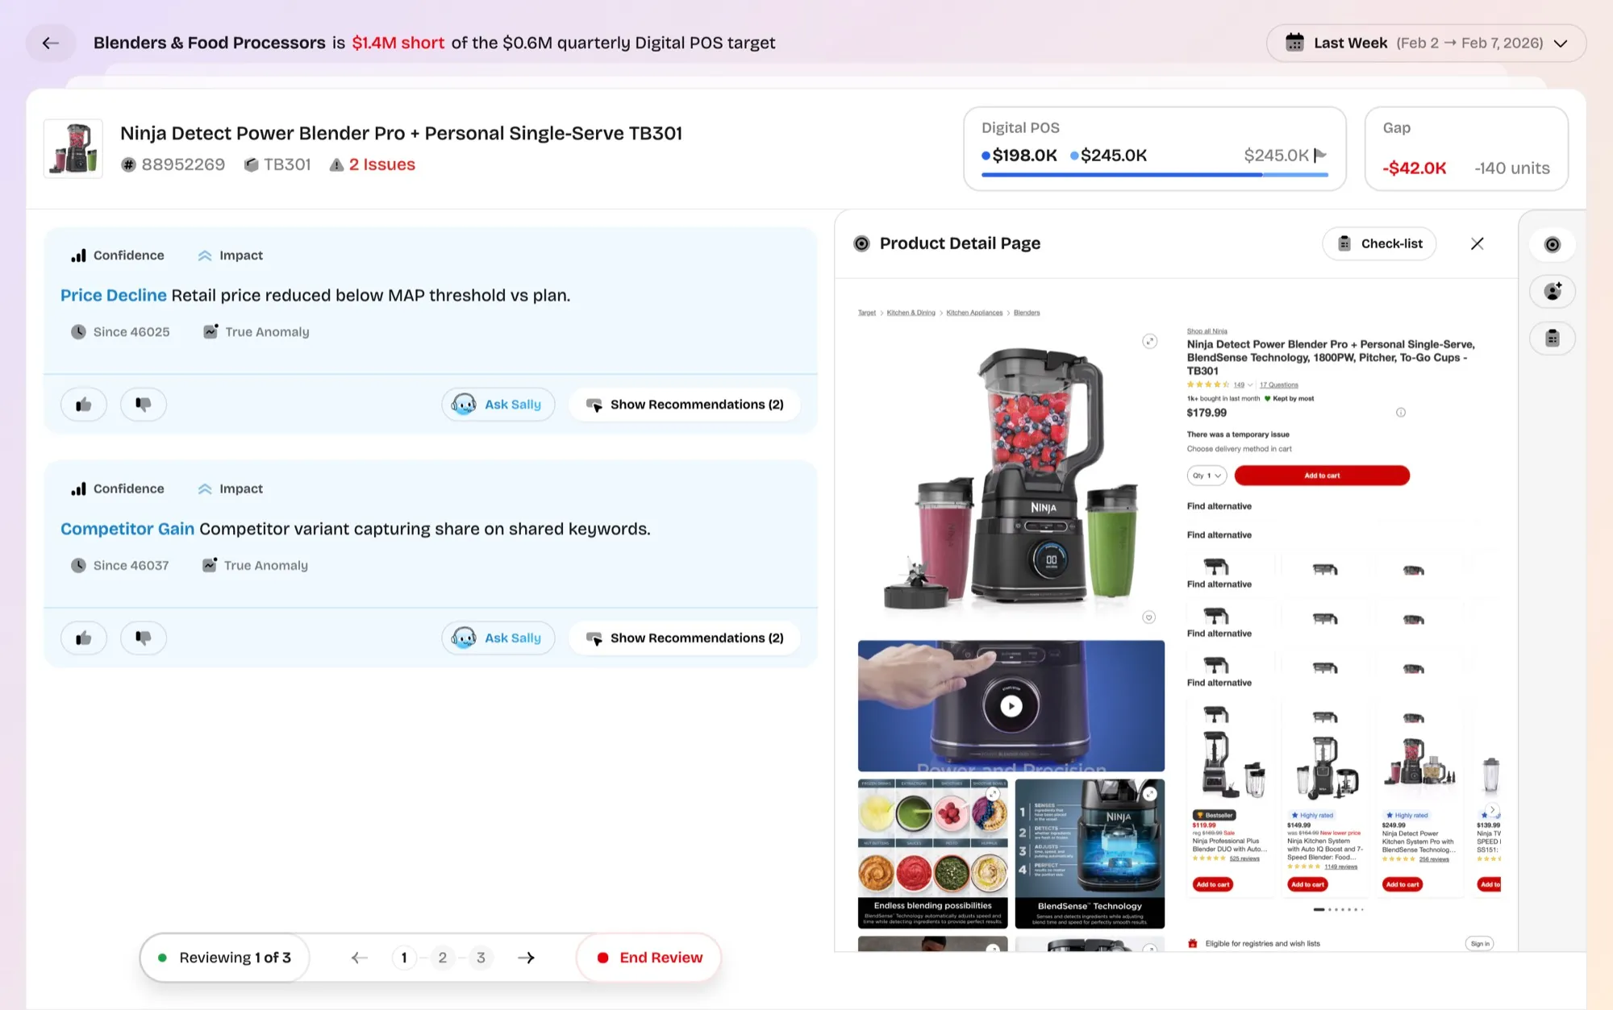
Task: Select the checklist icon in right sidebar
Action: coord(1553,339)
